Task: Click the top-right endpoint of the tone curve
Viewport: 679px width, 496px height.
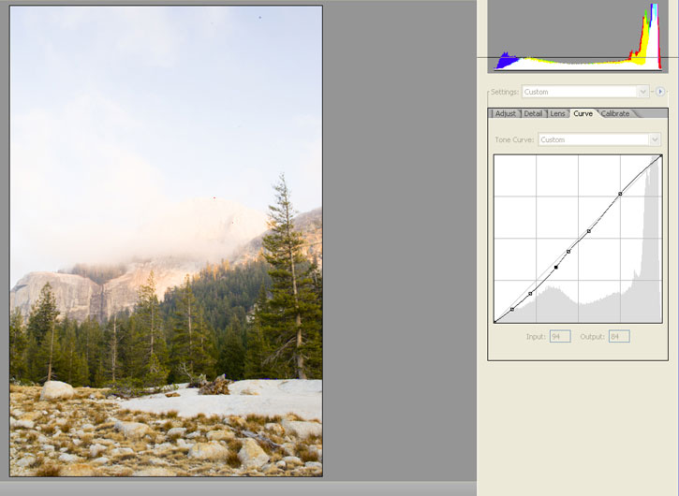Action: pos(661,155)
